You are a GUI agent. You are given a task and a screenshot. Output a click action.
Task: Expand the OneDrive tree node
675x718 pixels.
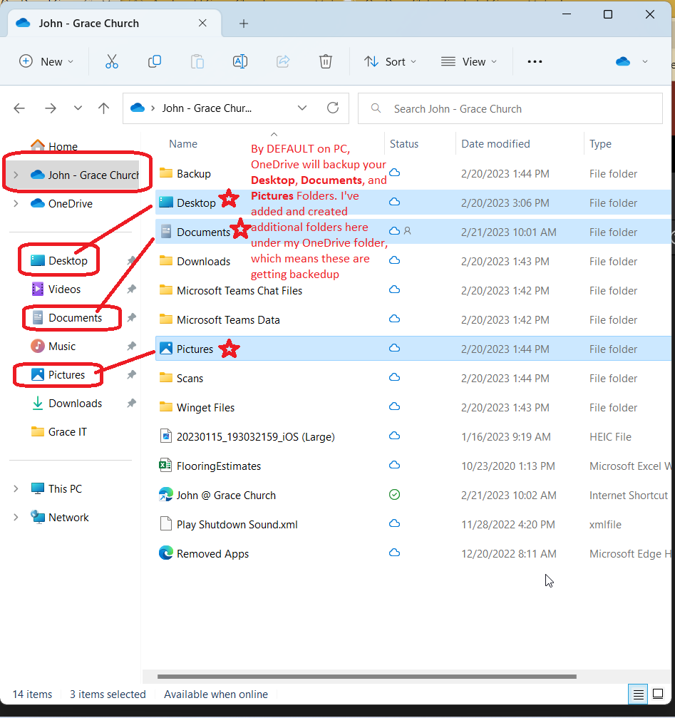coord(16,203)
